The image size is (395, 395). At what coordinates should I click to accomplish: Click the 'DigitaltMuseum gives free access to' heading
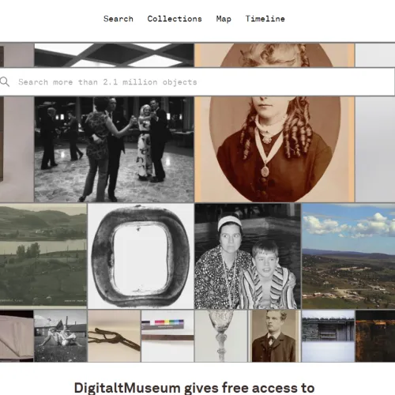point(194,387)
